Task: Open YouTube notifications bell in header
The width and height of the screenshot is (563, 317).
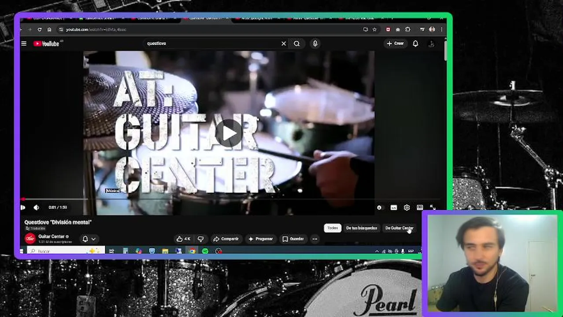Action: 415,44
